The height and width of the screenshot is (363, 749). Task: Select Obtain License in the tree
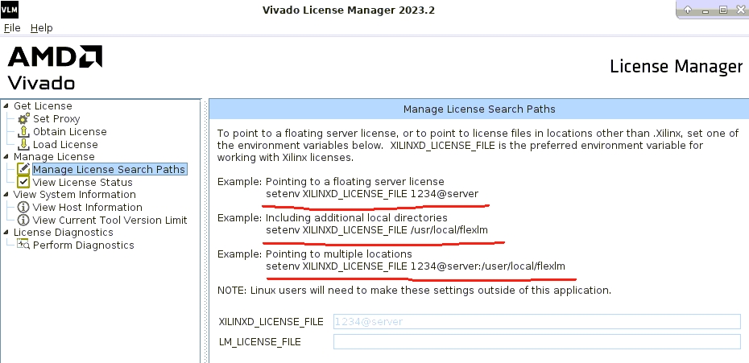(70, 132)
